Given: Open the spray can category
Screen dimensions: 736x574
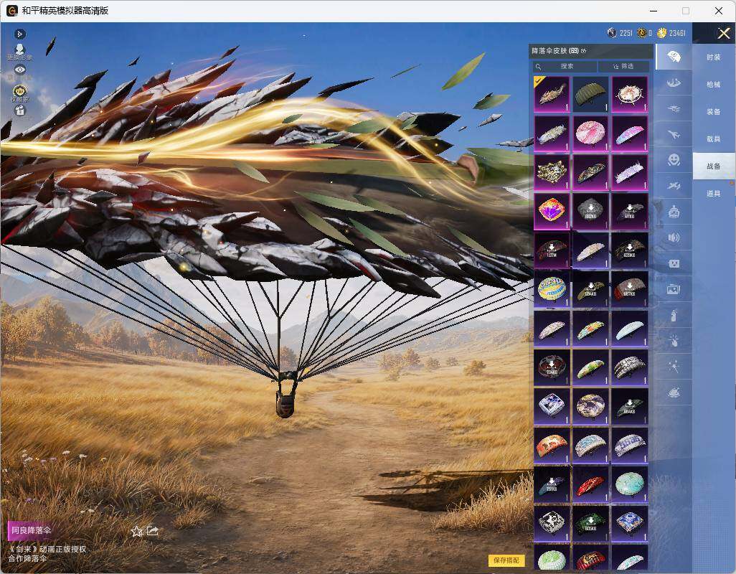Looking at the screenshot, I should [674, 315].
